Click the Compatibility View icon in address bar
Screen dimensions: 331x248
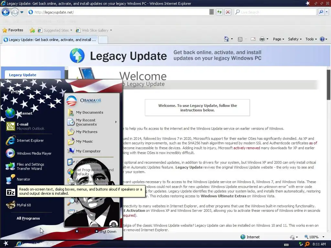click(211, 12)
